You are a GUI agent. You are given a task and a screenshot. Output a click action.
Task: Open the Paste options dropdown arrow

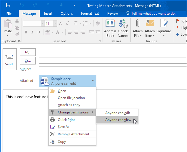point(8,36)
